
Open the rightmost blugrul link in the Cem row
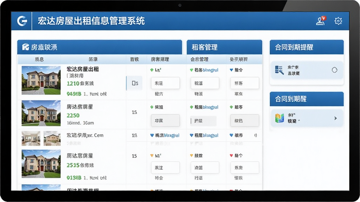(x=210, y=135)
